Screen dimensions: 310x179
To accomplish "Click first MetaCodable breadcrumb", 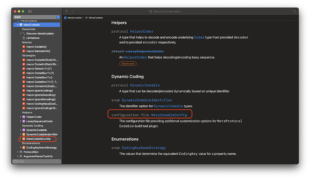I will tap(73, 18).
